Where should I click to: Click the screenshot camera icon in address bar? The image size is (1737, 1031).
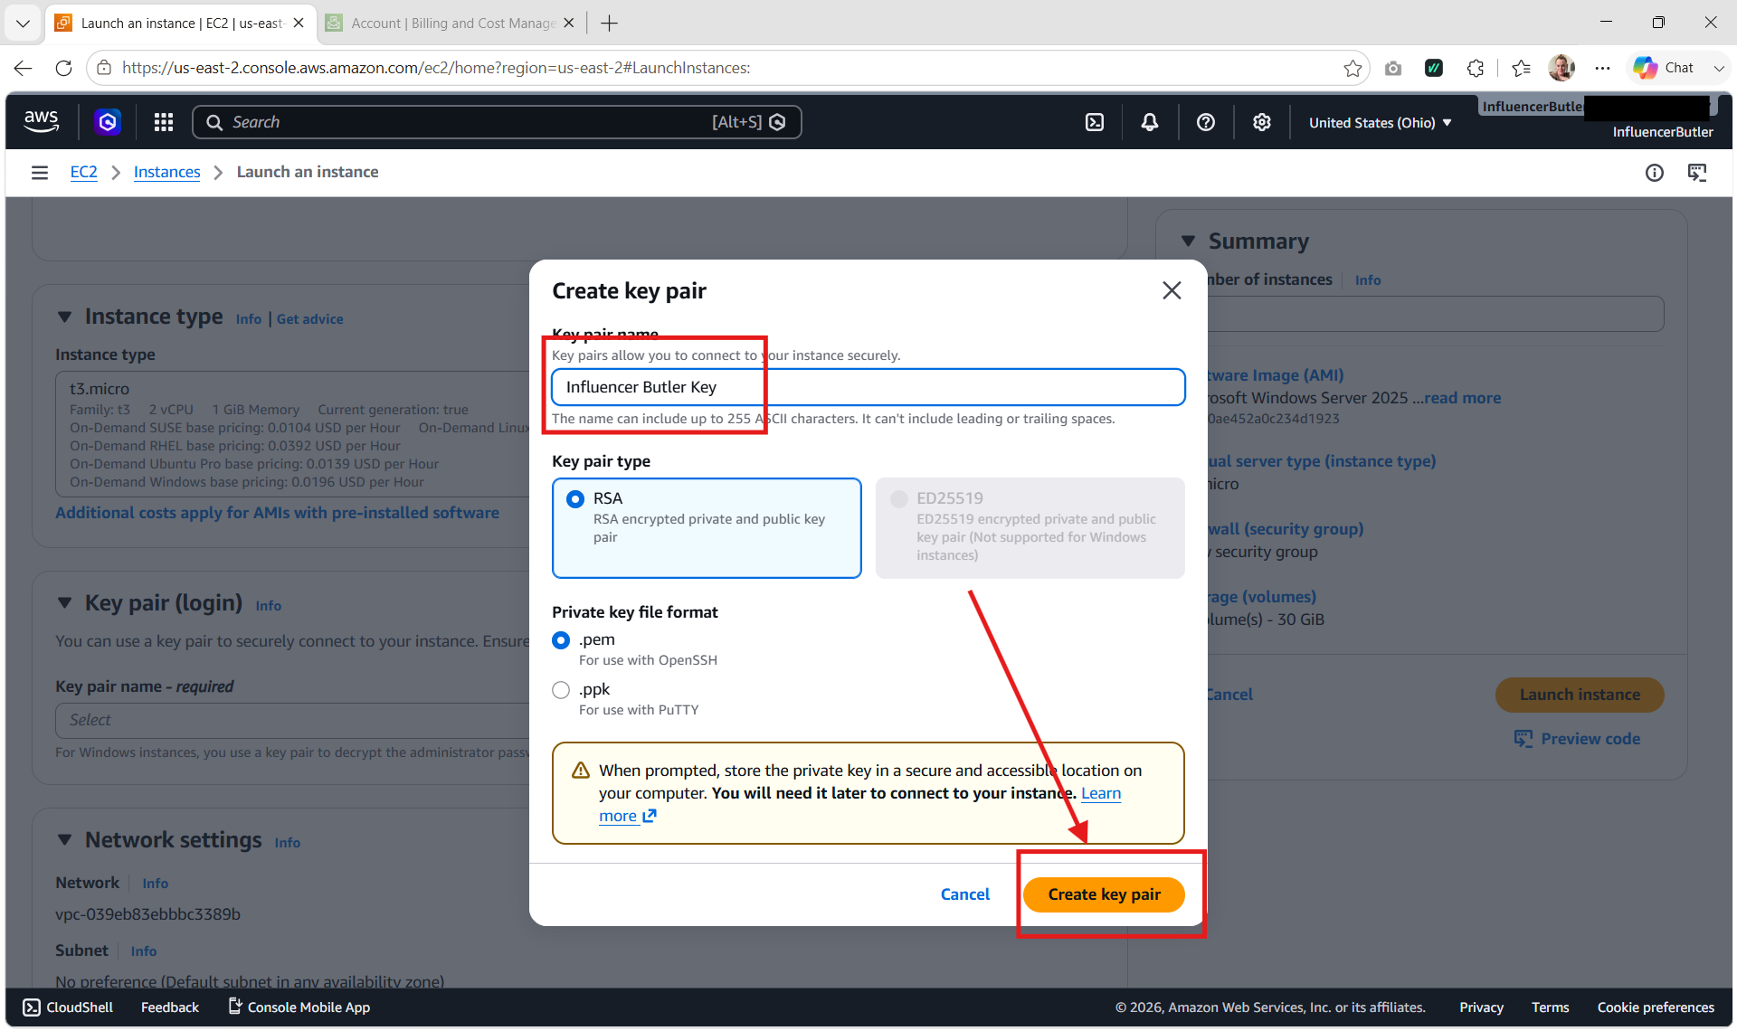(x=1393, y=68)
